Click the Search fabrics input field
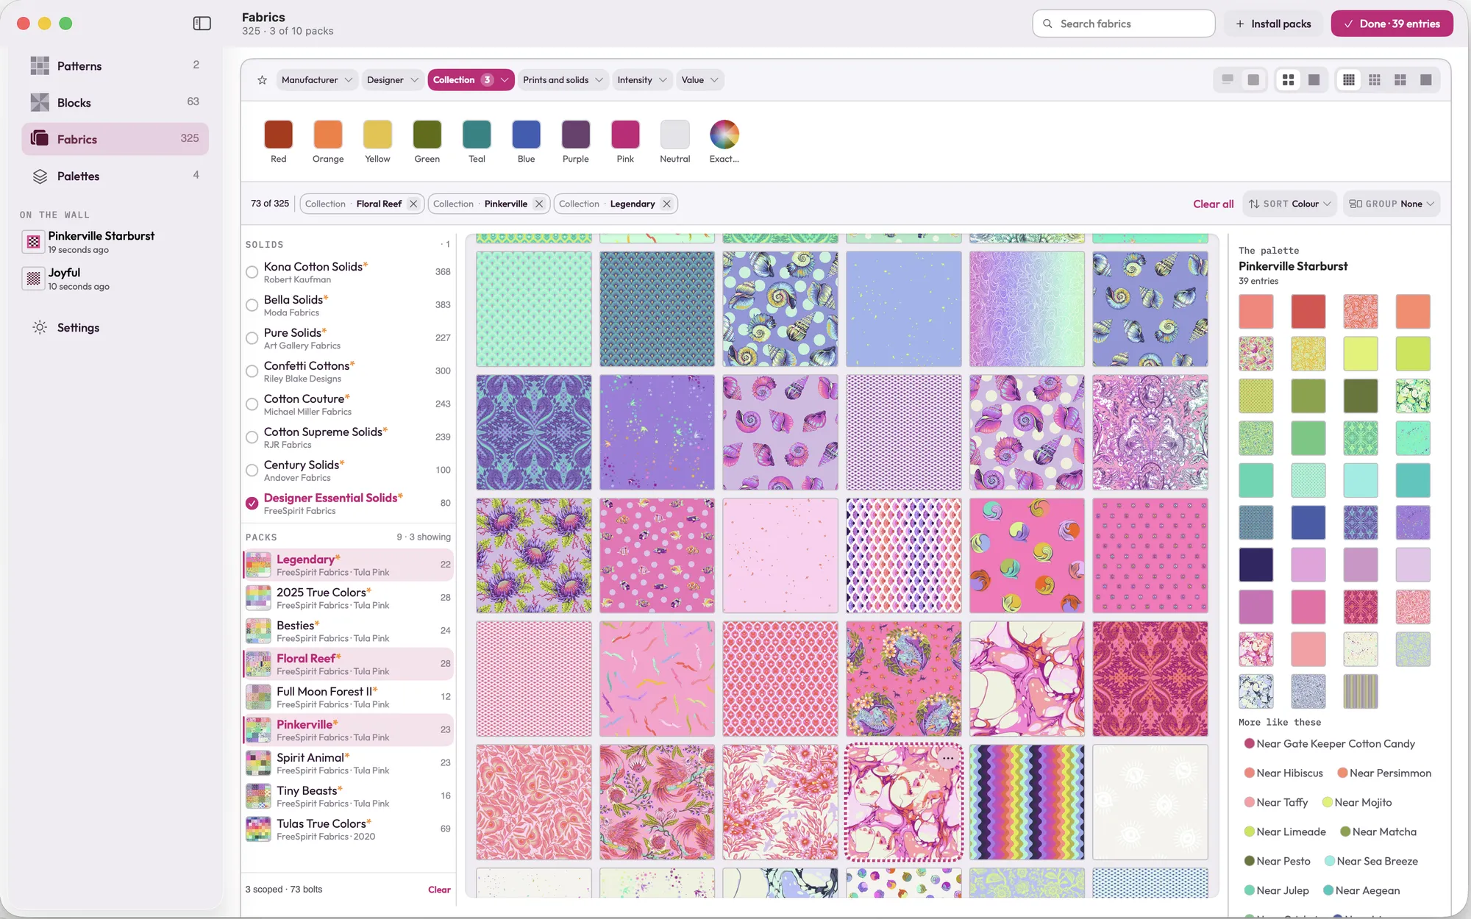This screenshot has width=1471, height=919. 1123,24
